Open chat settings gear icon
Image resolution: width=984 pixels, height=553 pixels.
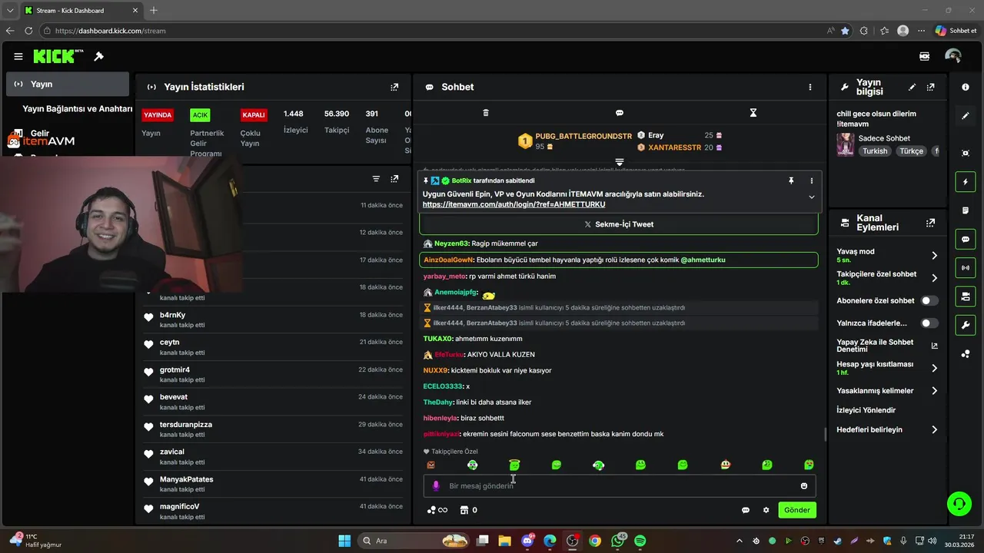(x=766, y=510)
